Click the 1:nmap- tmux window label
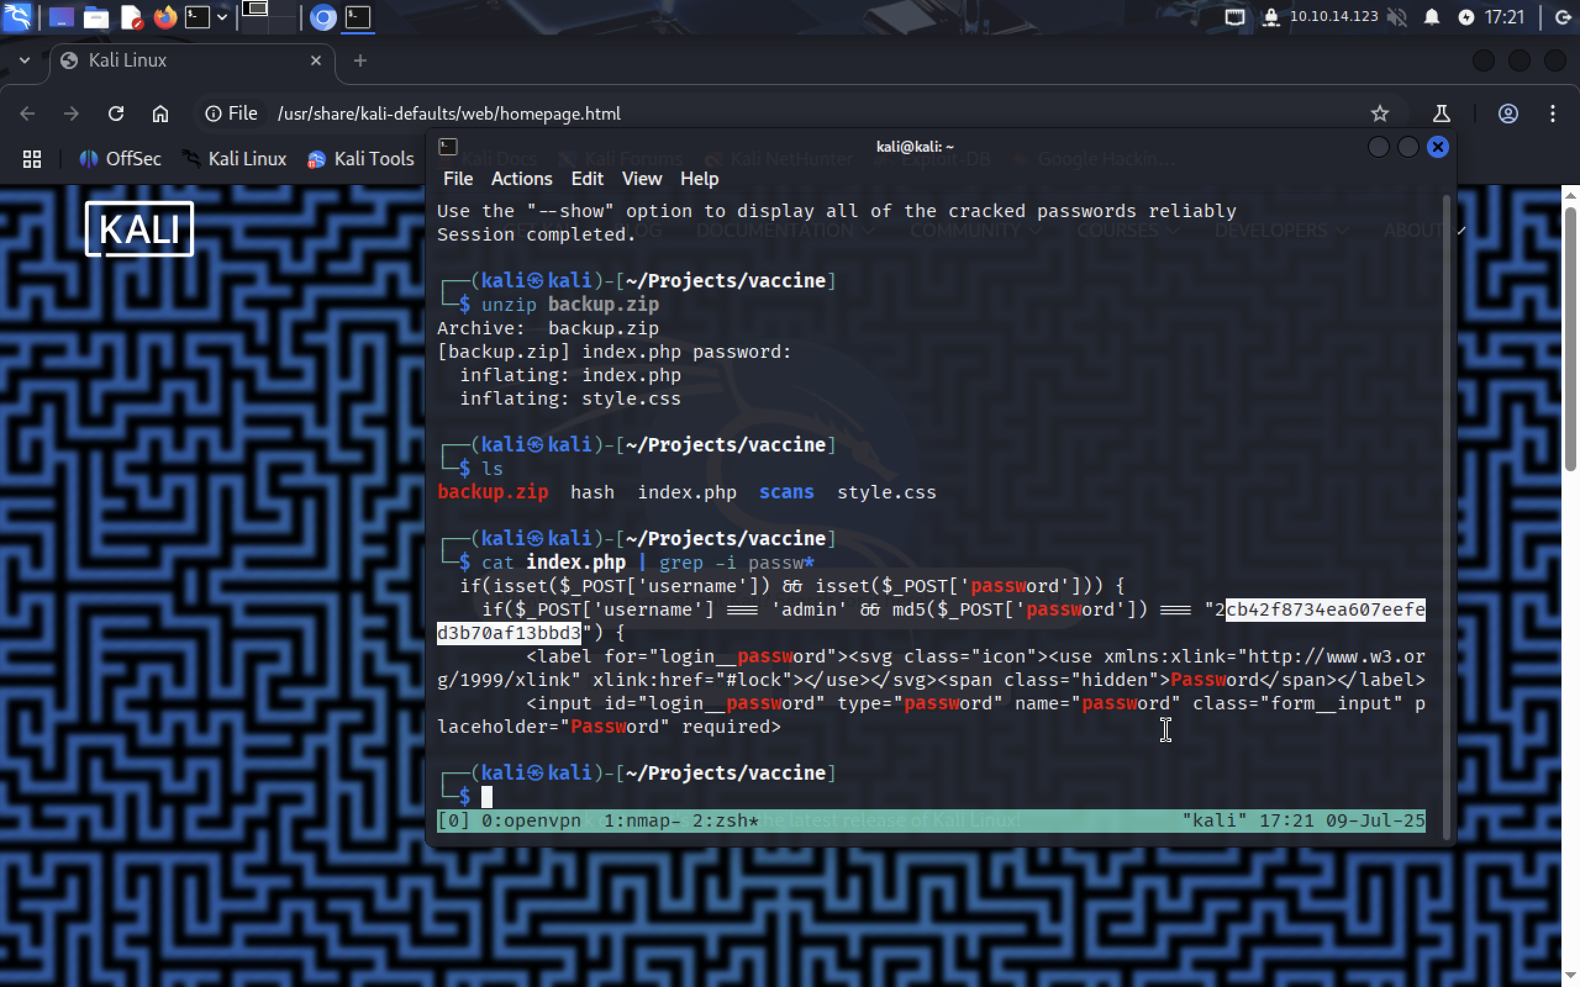 tap(642, 820)
